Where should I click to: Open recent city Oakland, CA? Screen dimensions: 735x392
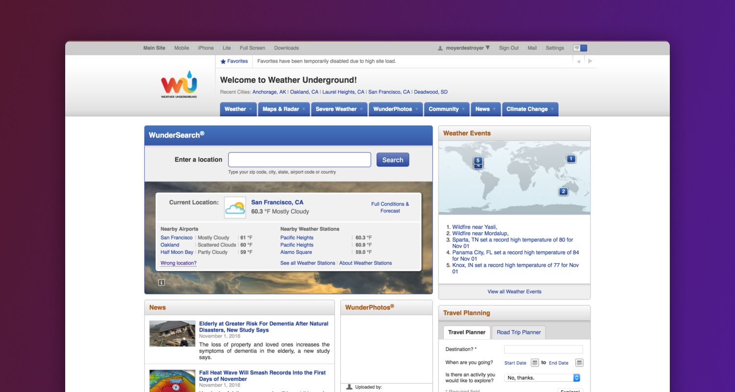point(304,92)
